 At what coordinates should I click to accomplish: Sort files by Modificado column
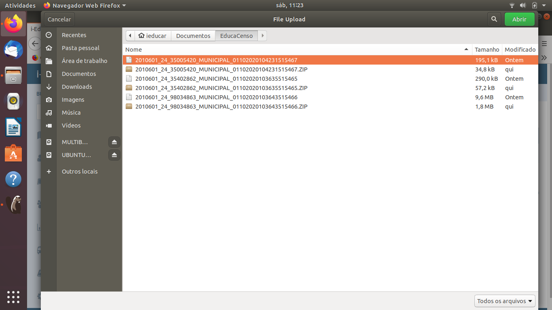(x=520, y=49)
